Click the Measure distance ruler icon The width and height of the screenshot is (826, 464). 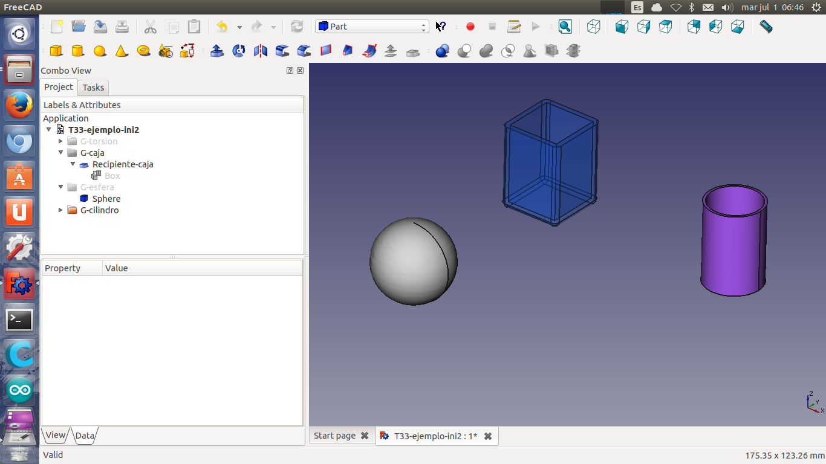pyautogui.click(x=766, y=27)
